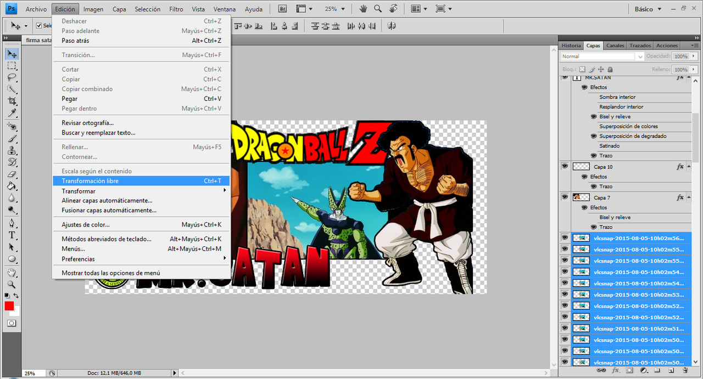Lock transparent pixels in layers panel
The width and height of the screenshot is (703, 379).
582,70
